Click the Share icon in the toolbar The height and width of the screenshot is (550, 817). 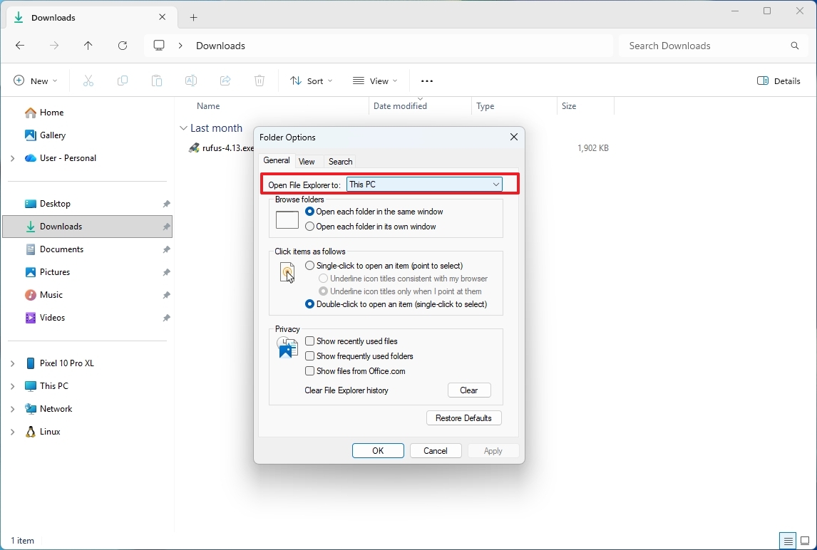point(225,81)
